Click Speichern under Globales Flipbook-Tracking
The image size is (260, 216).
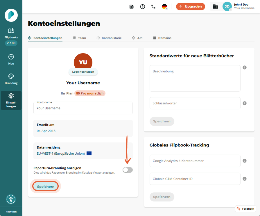pos(162,197)
